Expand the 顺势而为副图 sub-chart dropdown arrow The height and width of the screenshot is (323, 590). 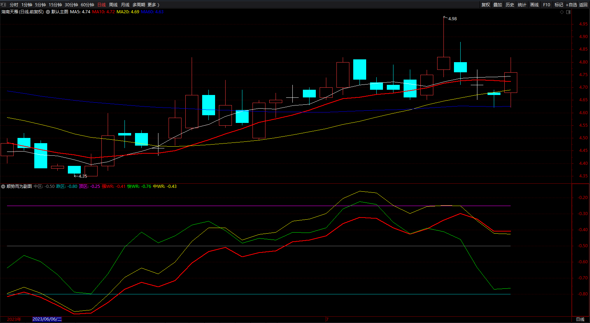[x=3, y=186]
